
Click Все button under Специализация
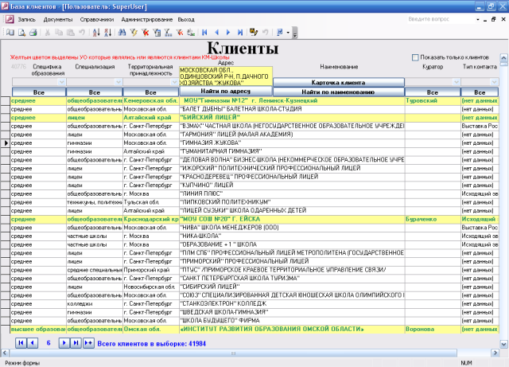(95, 92)
